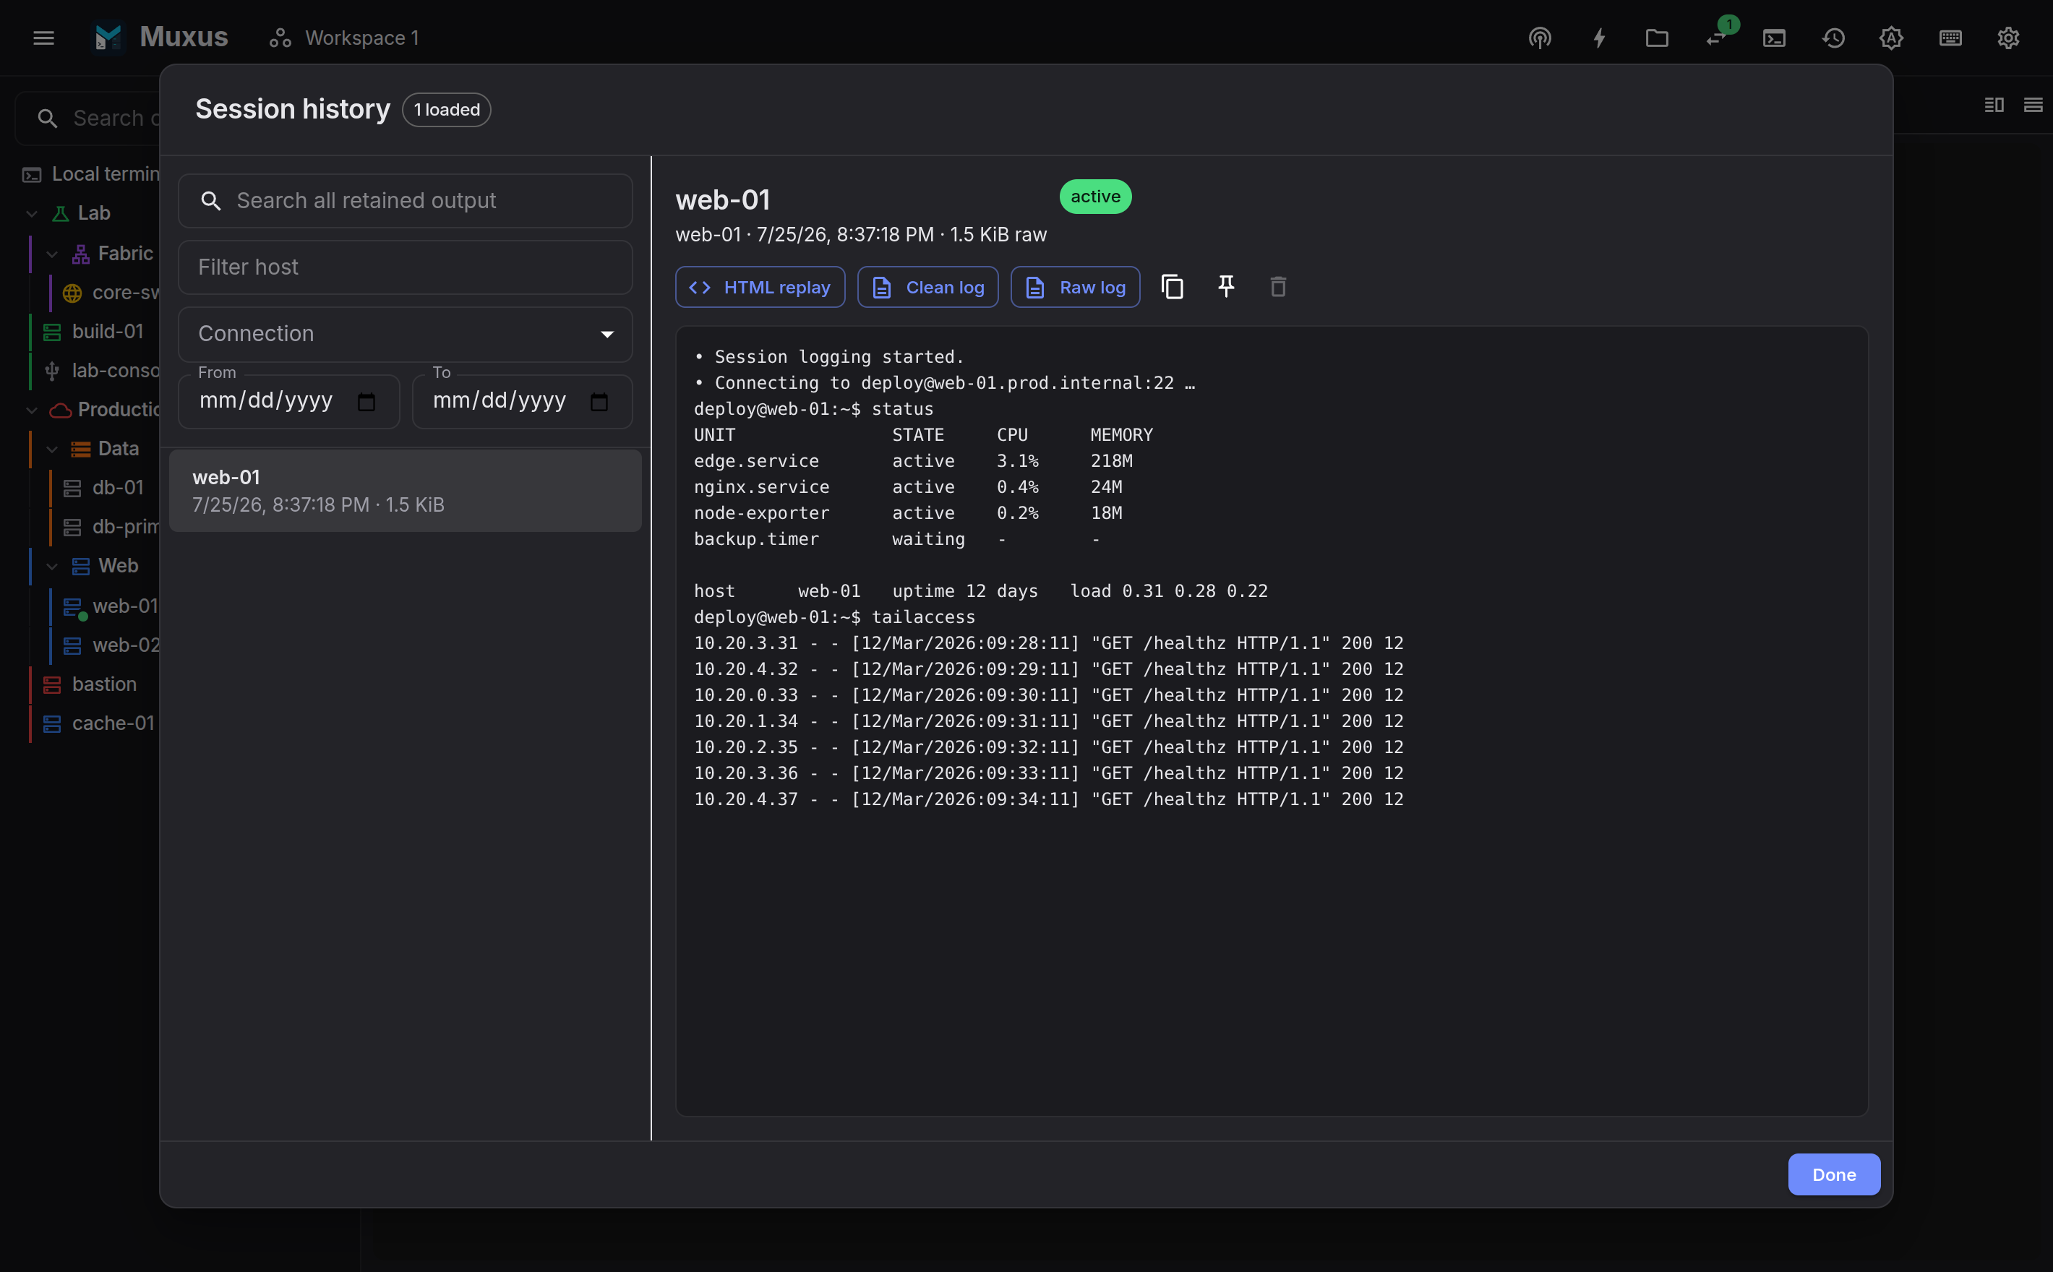Open the session history clock icon
The image size is (2053, 1272).
1833,38
